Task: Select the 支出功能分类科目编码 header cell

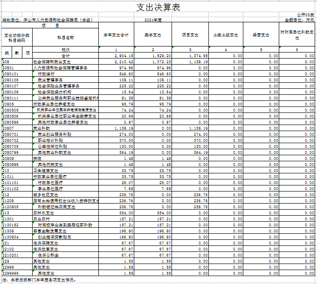Action: (x=16, y=37)
